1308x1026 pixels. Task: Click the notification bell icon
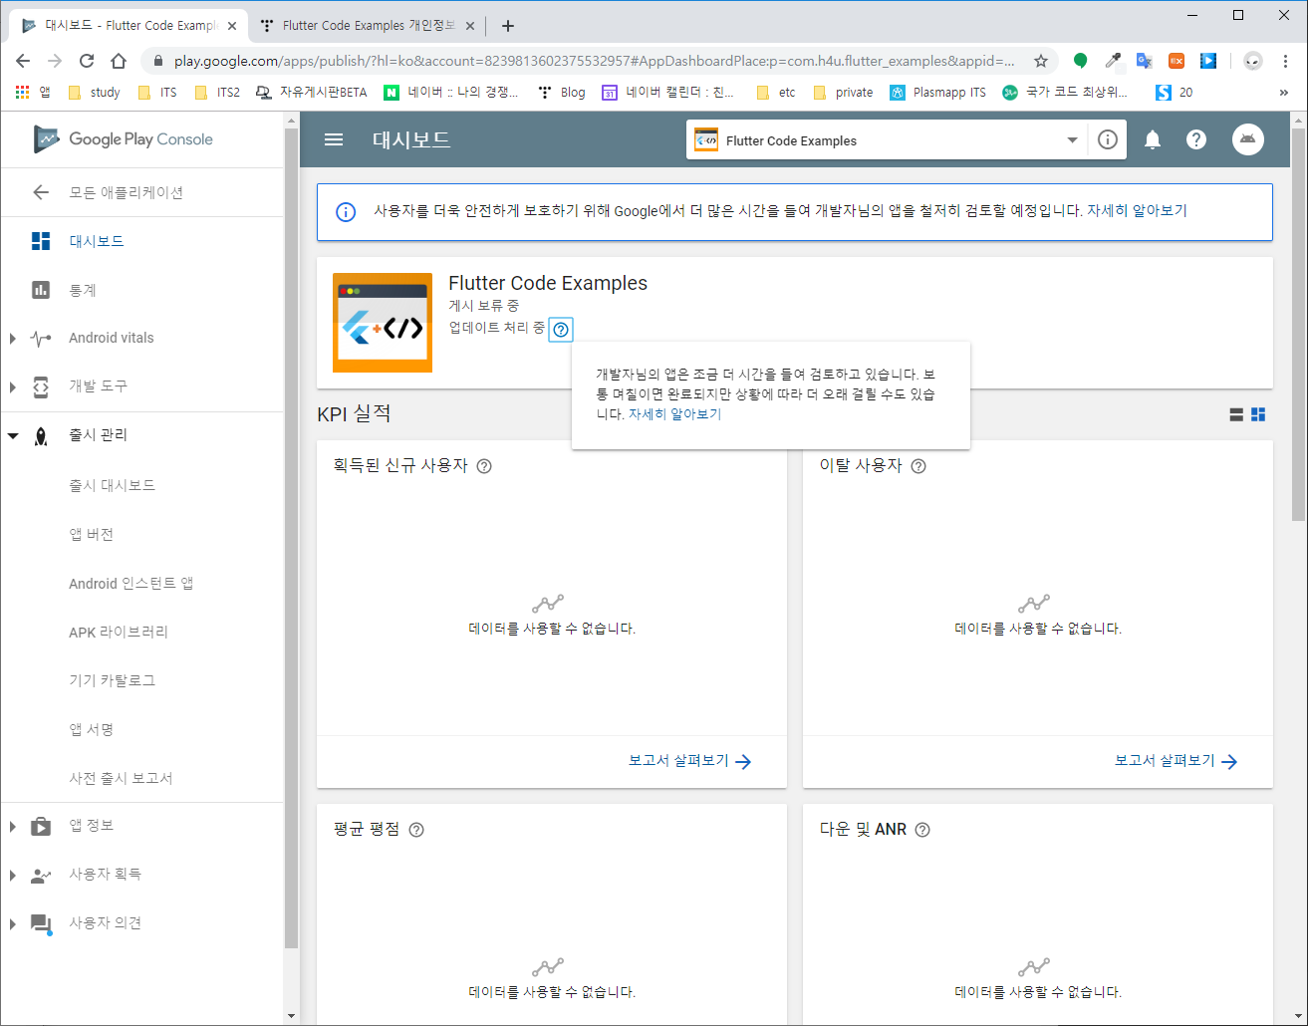1153,139
